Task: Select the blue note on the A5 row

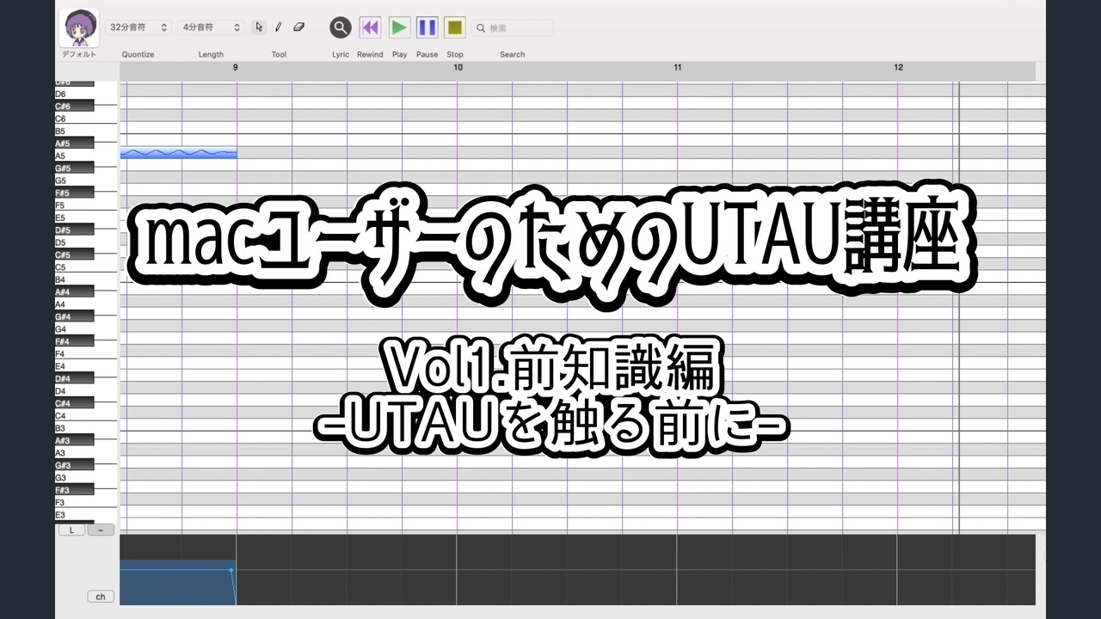Action: (179, 154)
